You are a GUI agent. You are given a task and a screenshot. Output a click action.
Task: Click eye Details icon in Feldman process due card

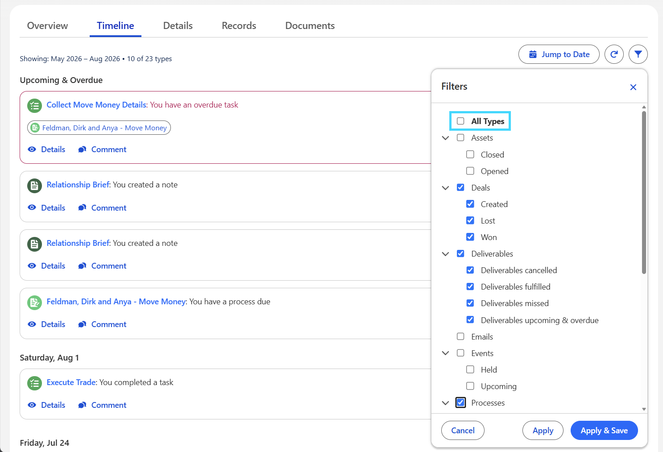[32, 324]
